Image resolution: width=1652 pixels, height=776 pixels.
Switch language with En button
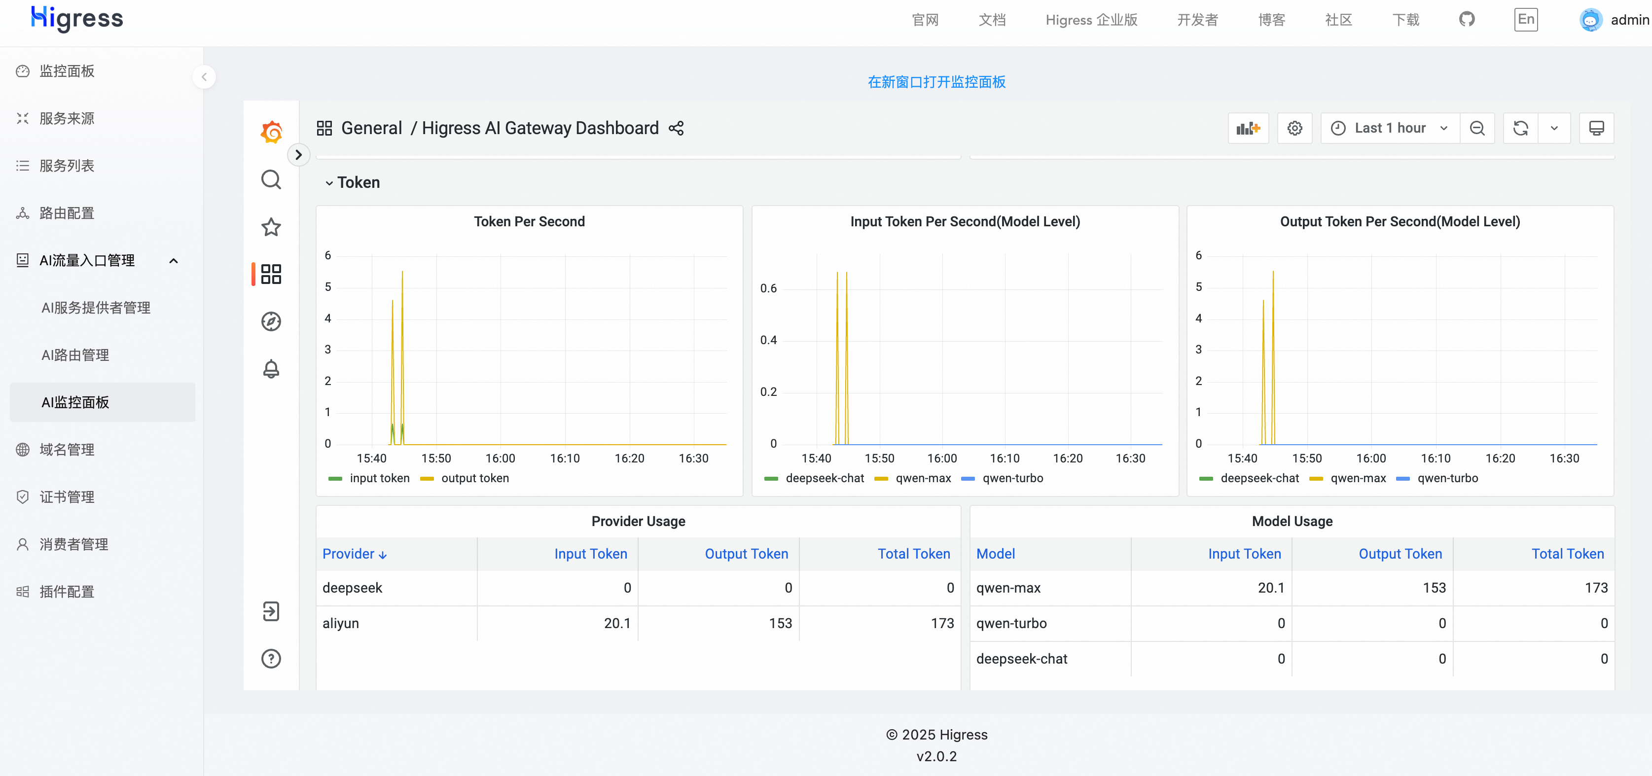(1525, 20)
